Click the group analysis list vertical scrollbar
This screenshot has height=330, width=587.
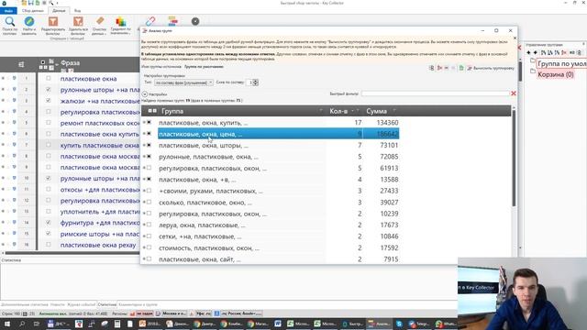click(514, 157)
